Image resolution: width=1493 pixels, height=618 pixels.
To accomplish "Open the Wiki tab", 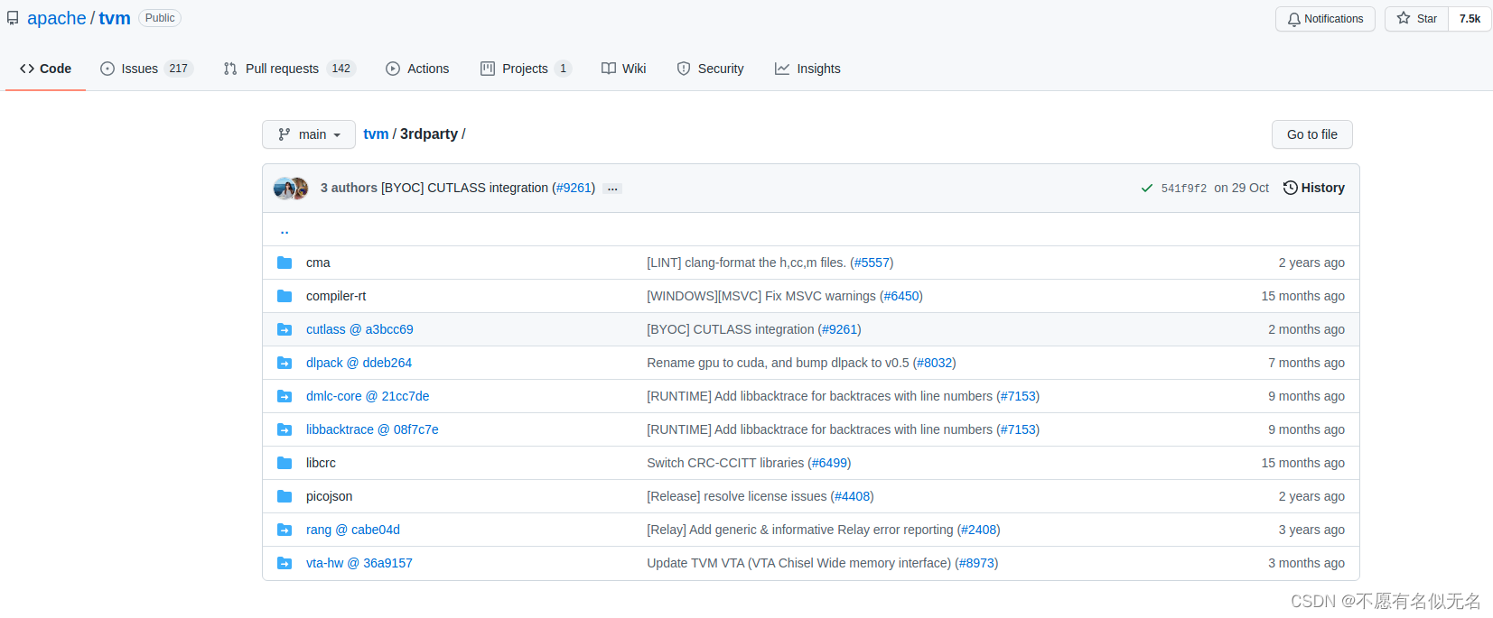I will point(623,69).
